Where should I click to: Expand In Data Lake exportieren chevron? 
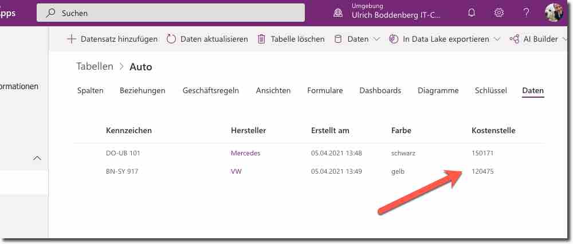point(497,39)
